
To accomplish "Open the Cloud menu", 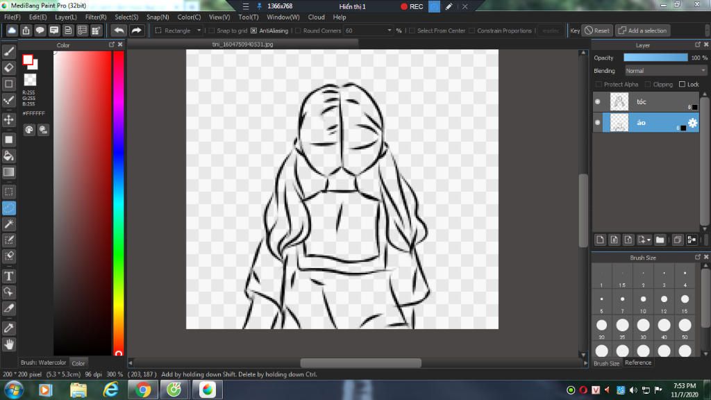I will [x=316, y=17].
